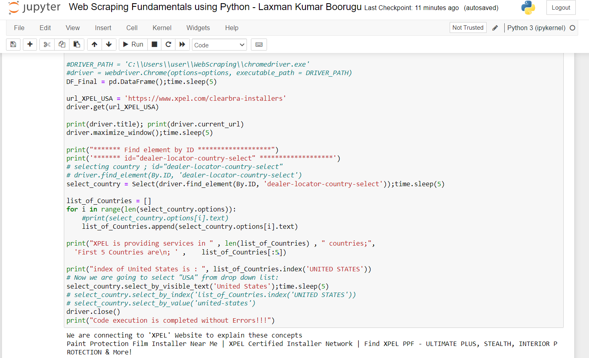Click the '#DRIVER_PATH' commented code line
The image size is (589, 358).
[x=188, y=64]
